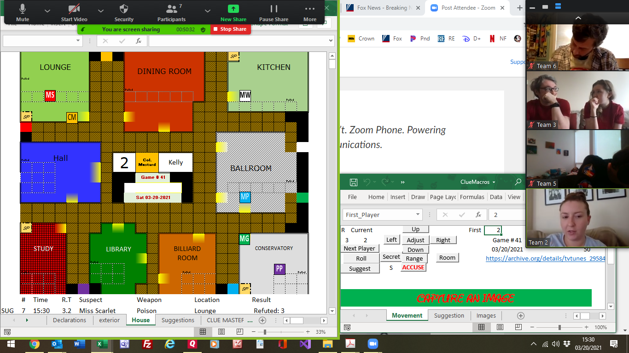
Task: Select the green MG token
Action: (245, 239)
